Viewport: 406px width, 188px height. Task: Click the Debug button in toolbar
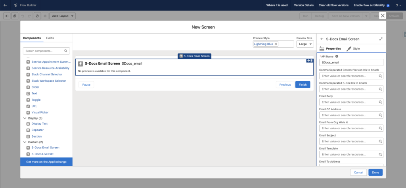coord(319,16)
